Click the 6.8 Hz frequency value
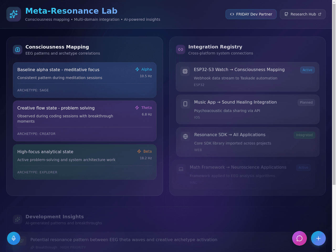 147,114
